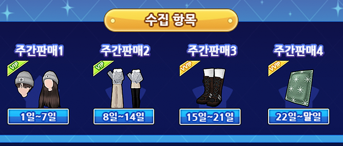
Task: Select the 주간판매1 heading
Action: coord(39,51)
